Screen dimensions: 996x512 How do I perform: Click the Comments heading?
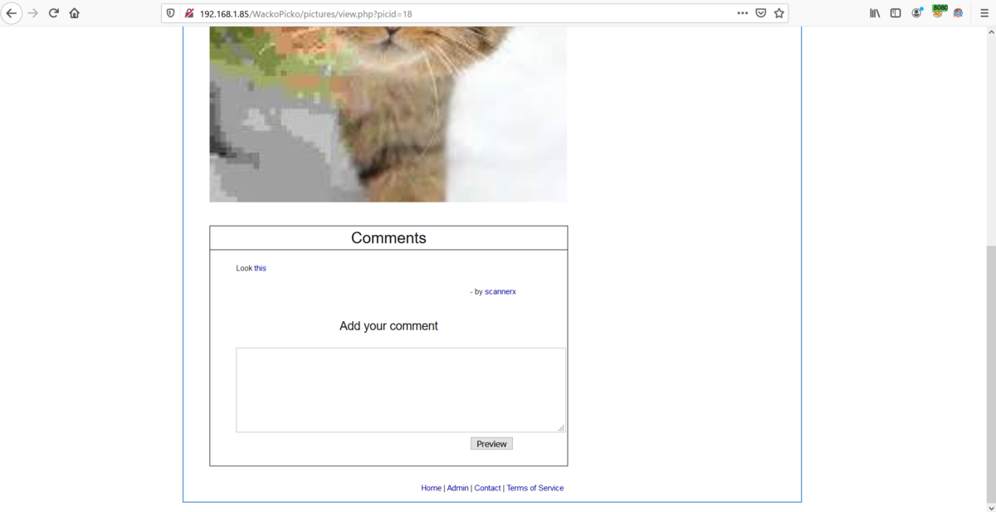pos(388,238)
